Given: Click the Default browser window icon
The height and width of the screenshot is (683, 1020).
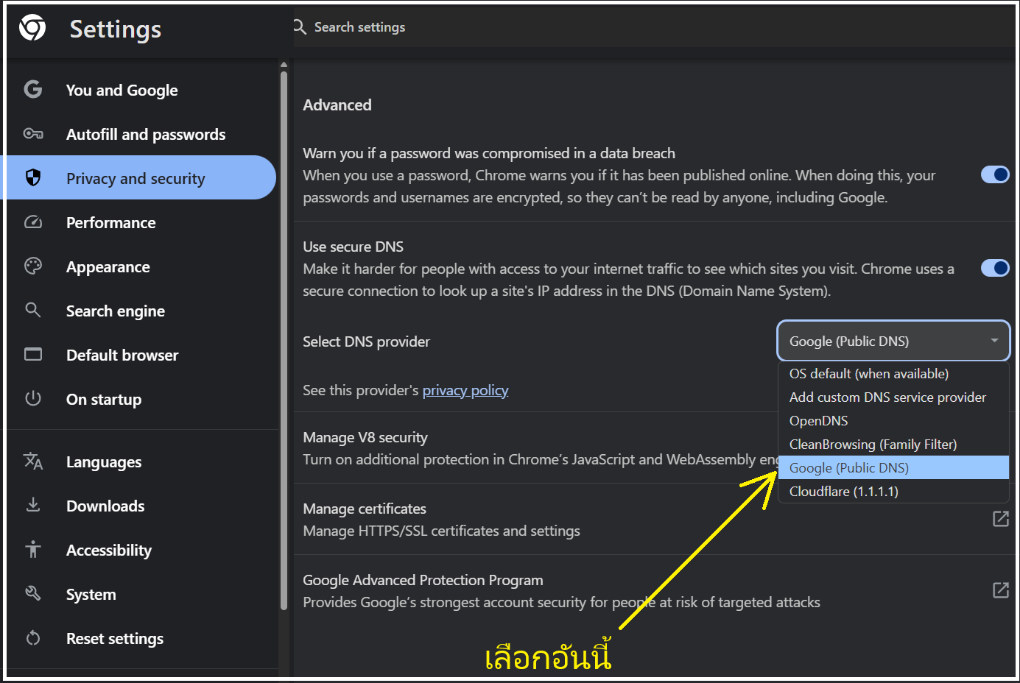Looking at the screenshot, I should (33, 354).
